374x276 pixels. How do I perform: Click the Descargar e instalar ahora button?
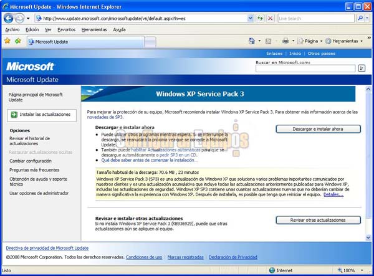pos(318,129)
